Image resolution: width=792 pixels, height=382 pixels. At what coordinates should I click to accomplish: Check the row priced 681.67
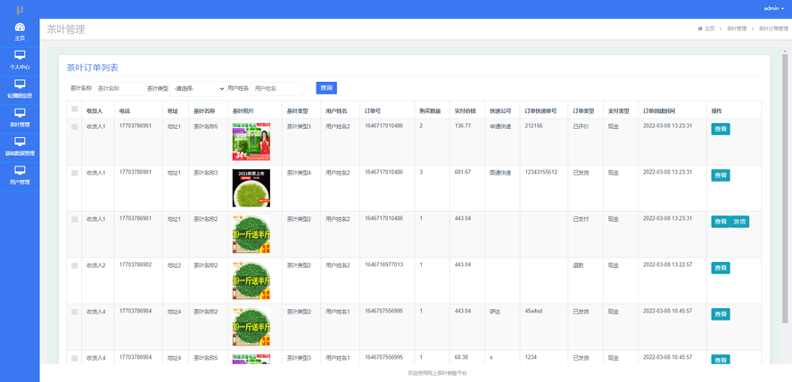point(75,173)
